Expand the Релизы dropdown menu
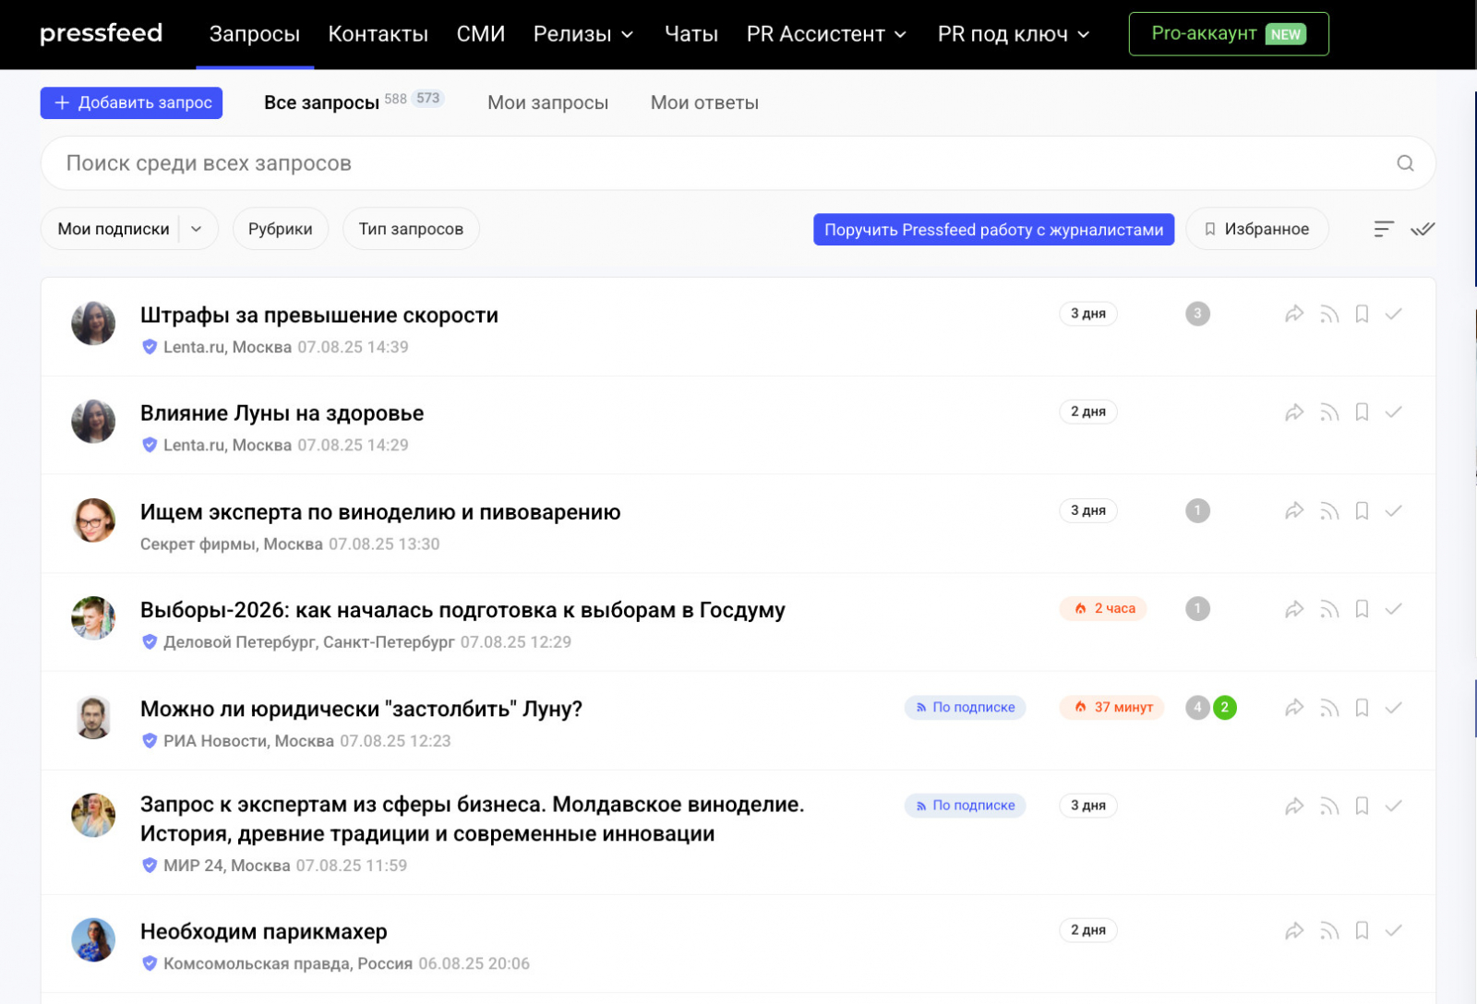The width and height of the screenshot is (1477, 1004). 583,34
